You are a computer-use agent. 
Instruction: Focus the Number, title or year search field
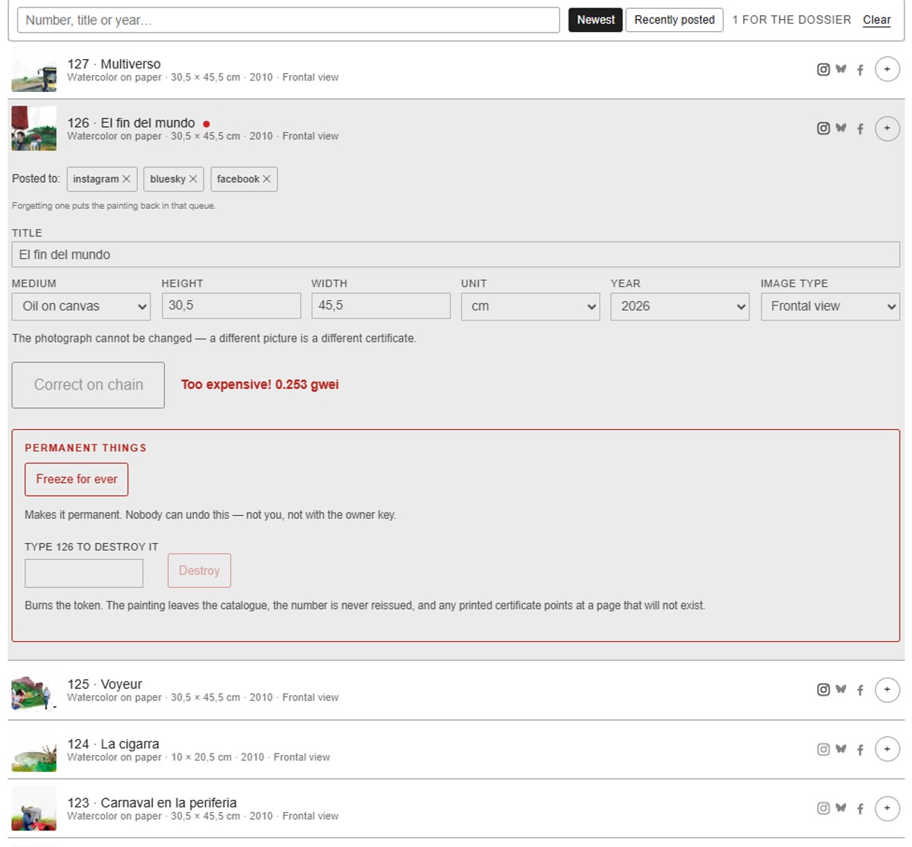tap(288, 20)
